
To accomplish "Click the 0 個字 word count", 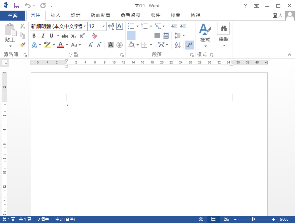I will click(x=43, y=219).
